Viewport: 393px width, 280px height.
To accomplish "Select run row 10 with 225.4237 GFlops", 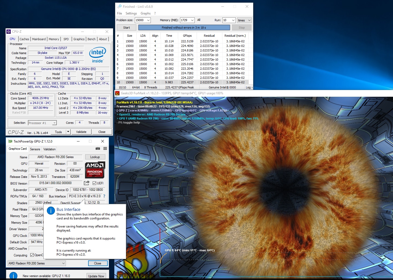I will tap(182, 82).
